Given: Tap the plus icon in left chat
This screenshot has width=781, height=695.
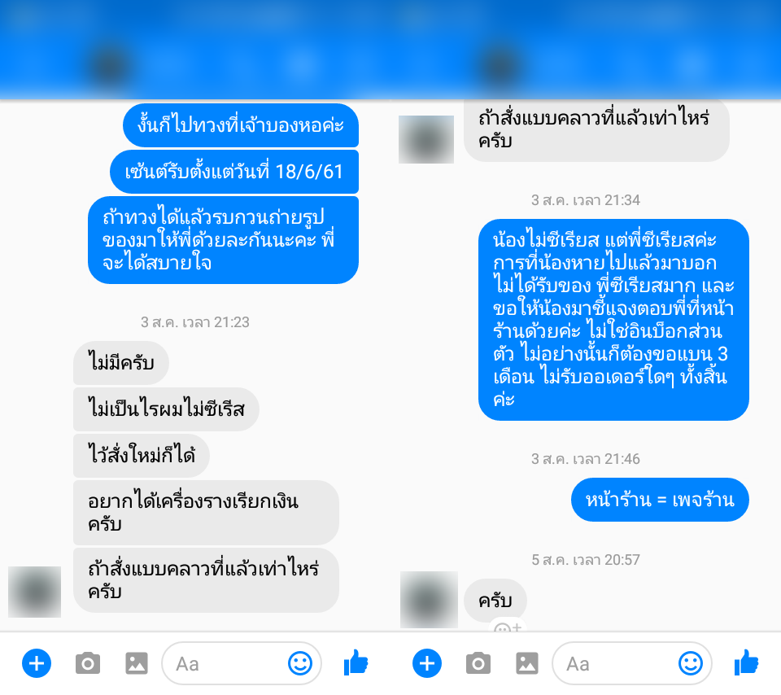Looking at the screenshot, I should tap(37, 663).
